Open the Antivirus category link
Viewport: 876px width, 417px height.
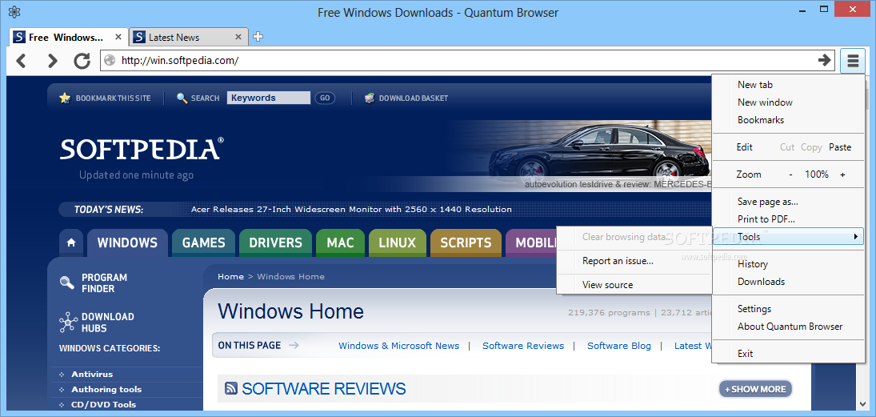tap(92, 374)
